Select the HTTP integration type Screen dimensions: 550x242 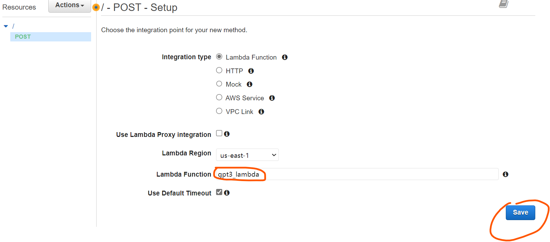(219, 70)
